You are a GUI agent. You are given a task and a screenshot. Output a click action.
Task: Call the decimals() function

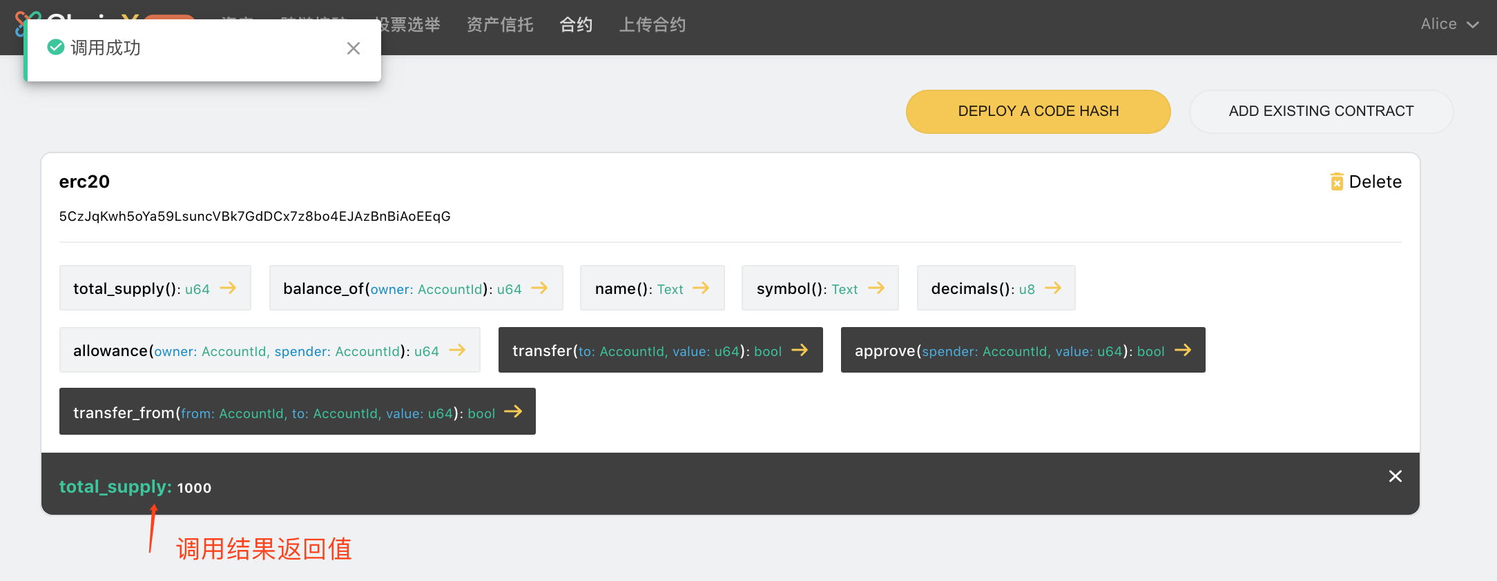(x=996, y=288)
